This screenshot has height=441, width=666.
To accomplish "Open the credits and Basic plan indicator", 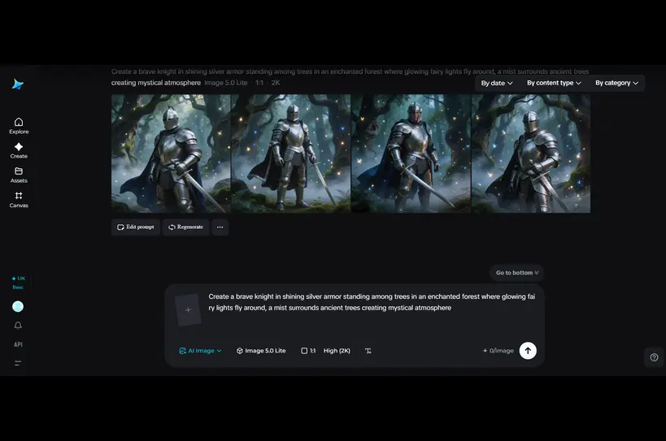I will (x=18, y=283).
